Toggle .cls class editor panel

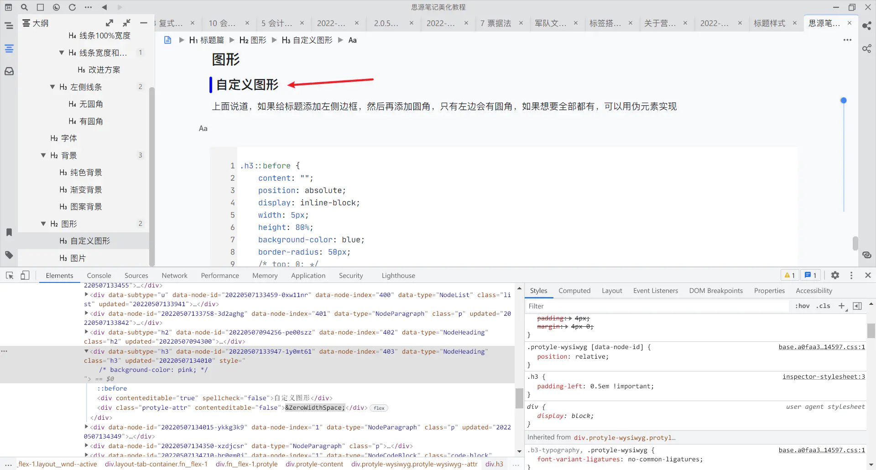(824, 306)
